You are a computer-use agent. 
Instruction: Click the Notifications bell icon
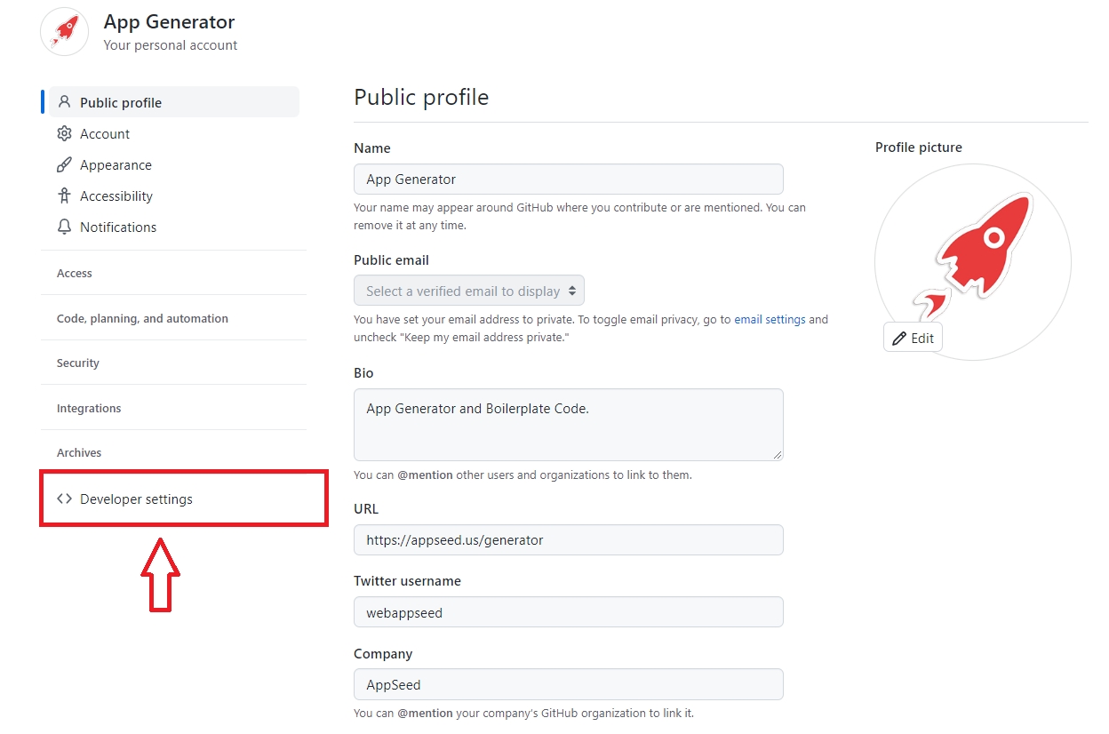tap(64, 227)
